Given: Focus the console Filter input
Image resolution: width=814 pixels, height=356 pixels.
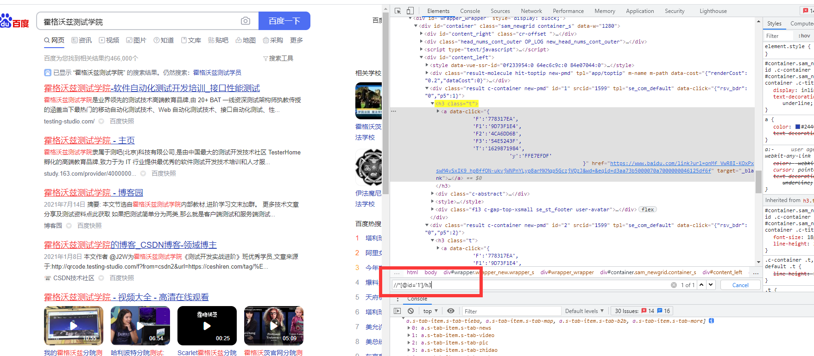Looking at the screenshot, I should click(511, 311).
